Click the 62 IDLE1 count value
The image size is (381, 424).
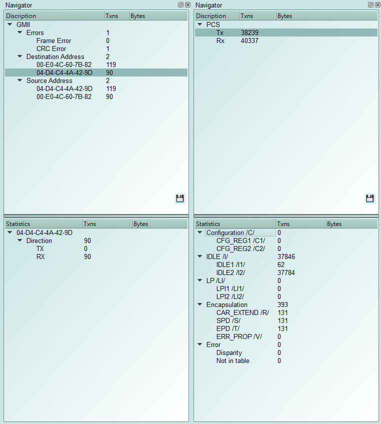pyautogui.click(x=281, y=264)
